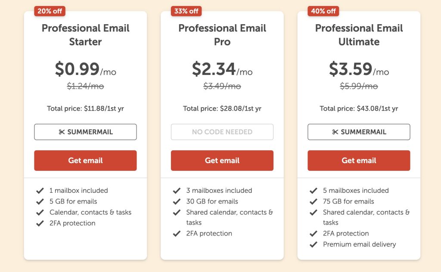Click the NO CODE NEEDED field
The width and height of the screenshot is (441, 272).
click(x=222, y=132)
